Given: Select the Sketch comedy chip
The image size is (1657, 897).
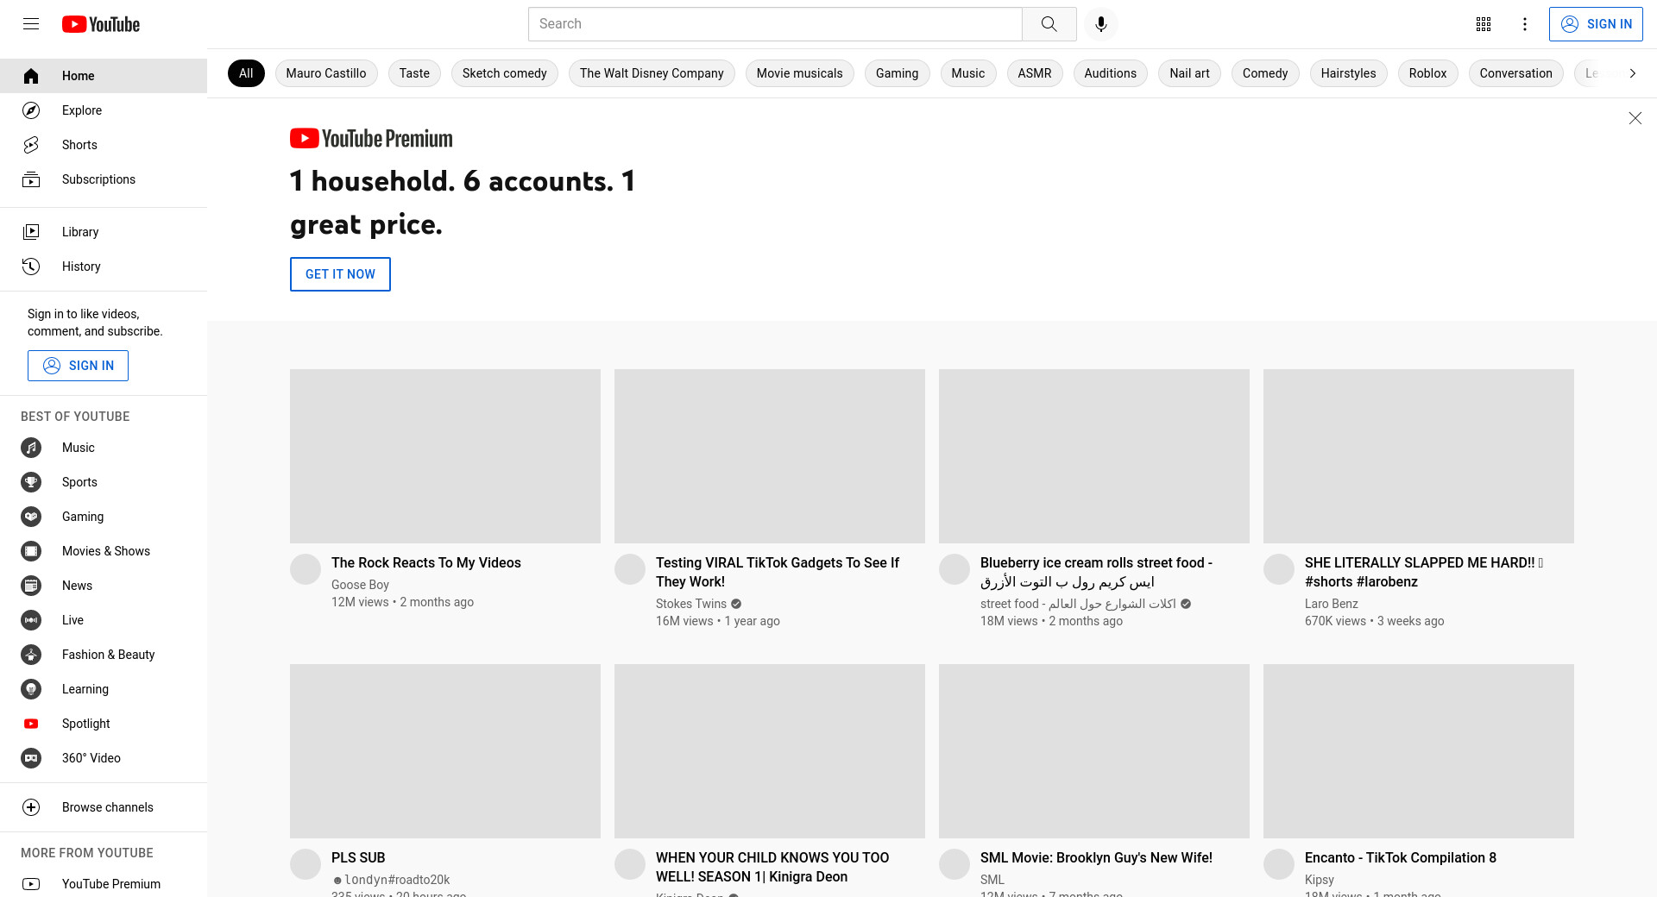Looking at the screenshot, I should [x=505, y=73].
